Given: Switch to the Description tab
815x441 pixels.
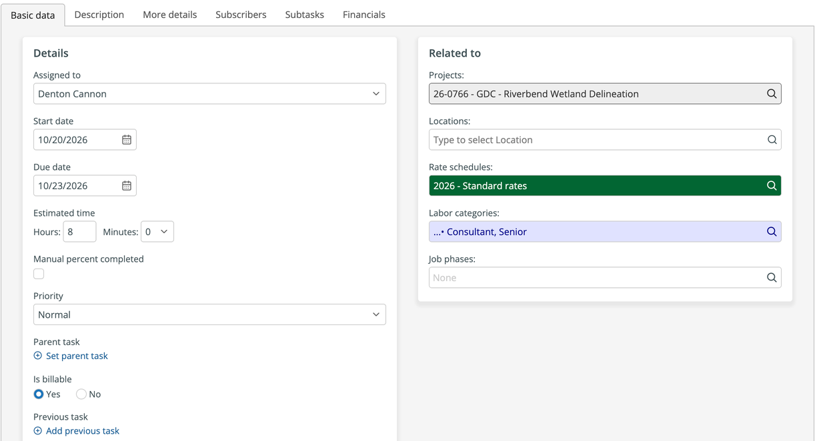Looking at the screenshot, I should point(99,15).
